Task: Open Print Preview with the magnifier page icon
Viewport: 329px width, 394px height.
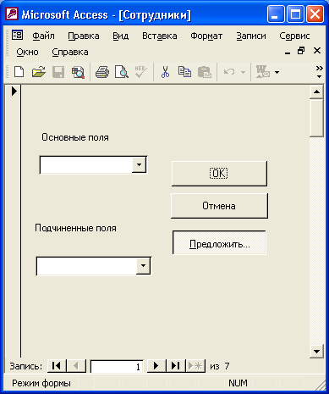Action: [x=122, y=72]
